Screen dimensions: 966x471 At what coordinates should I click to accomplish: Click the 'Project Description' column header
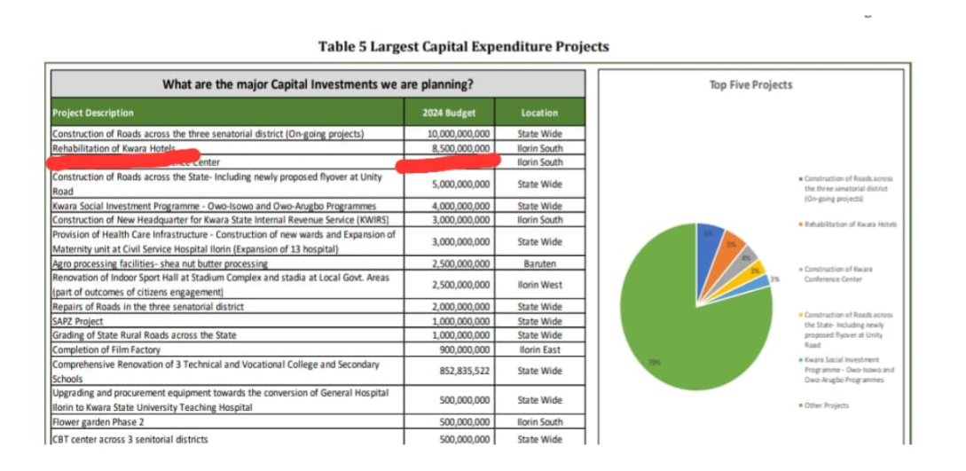[93, 113]
